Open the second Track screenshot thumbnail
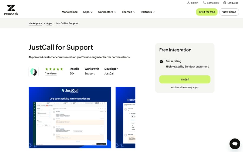This screenshot has height=152, width=243. pos(125,117)
